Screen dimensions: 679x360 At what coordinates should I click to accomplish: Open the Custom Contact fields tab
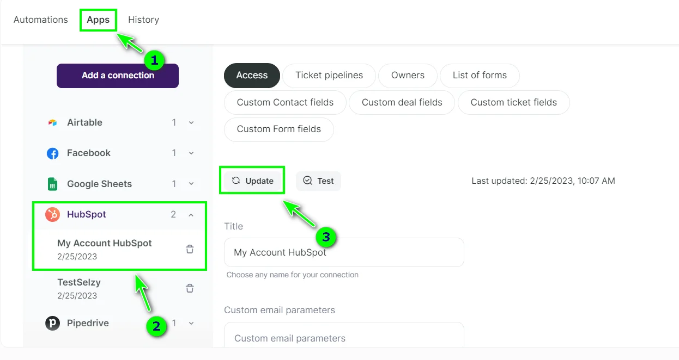pos(284,102)
